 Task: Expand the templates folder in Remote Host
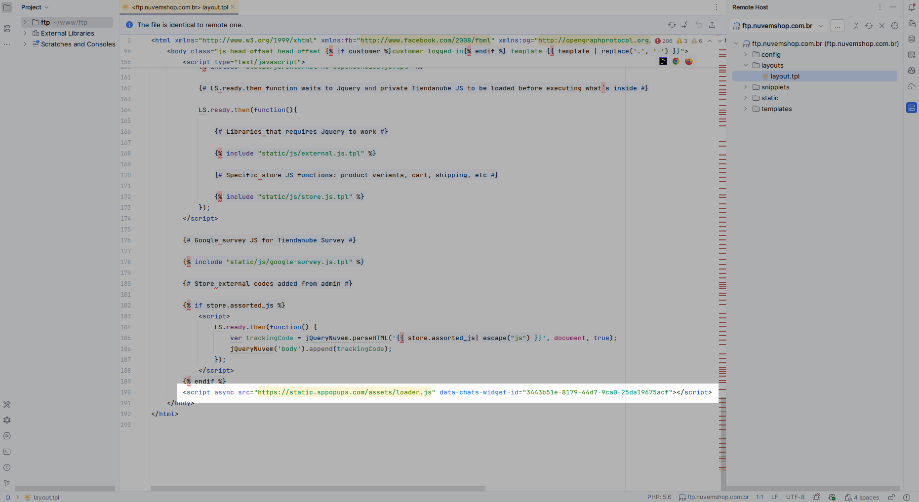point(746,109)
